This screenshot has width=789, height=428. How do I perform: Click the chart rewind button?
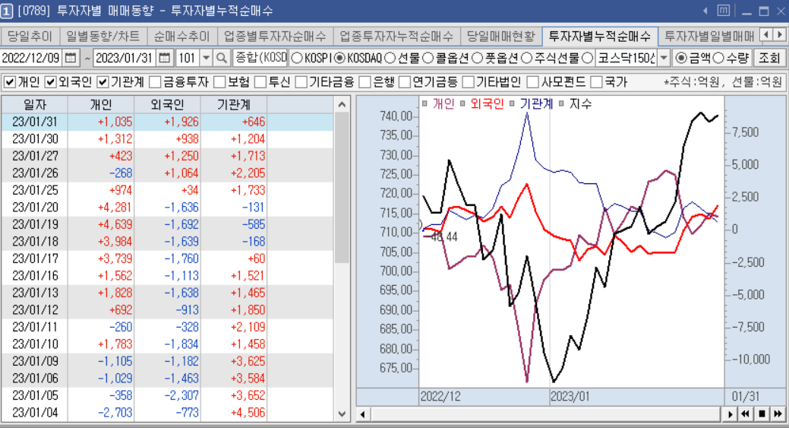(x=745, y=414)
